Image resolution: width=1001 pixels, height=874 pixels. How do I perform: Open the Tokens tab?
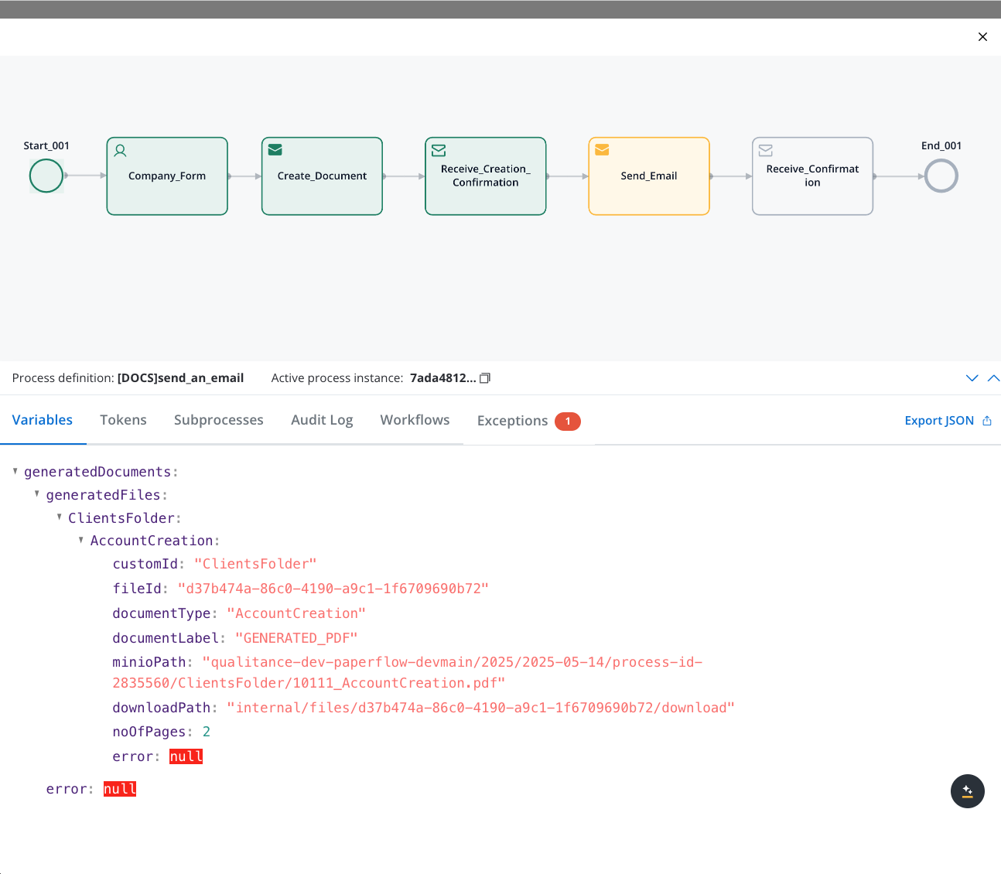pos(123,420)
